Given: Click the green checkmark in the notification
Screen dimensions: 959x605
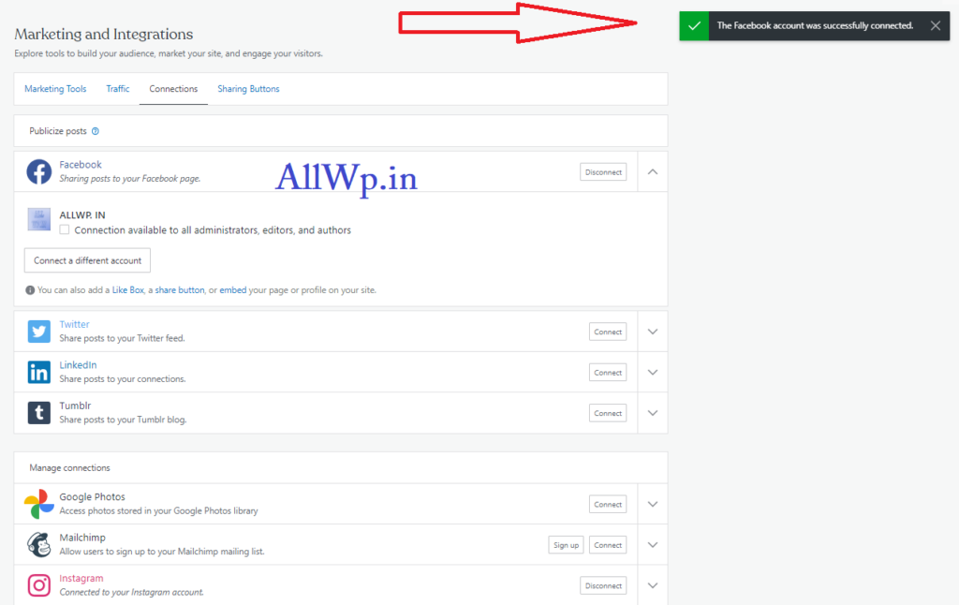Looking at the screenshot, I should pyautogui.click(x=694, y=25).
